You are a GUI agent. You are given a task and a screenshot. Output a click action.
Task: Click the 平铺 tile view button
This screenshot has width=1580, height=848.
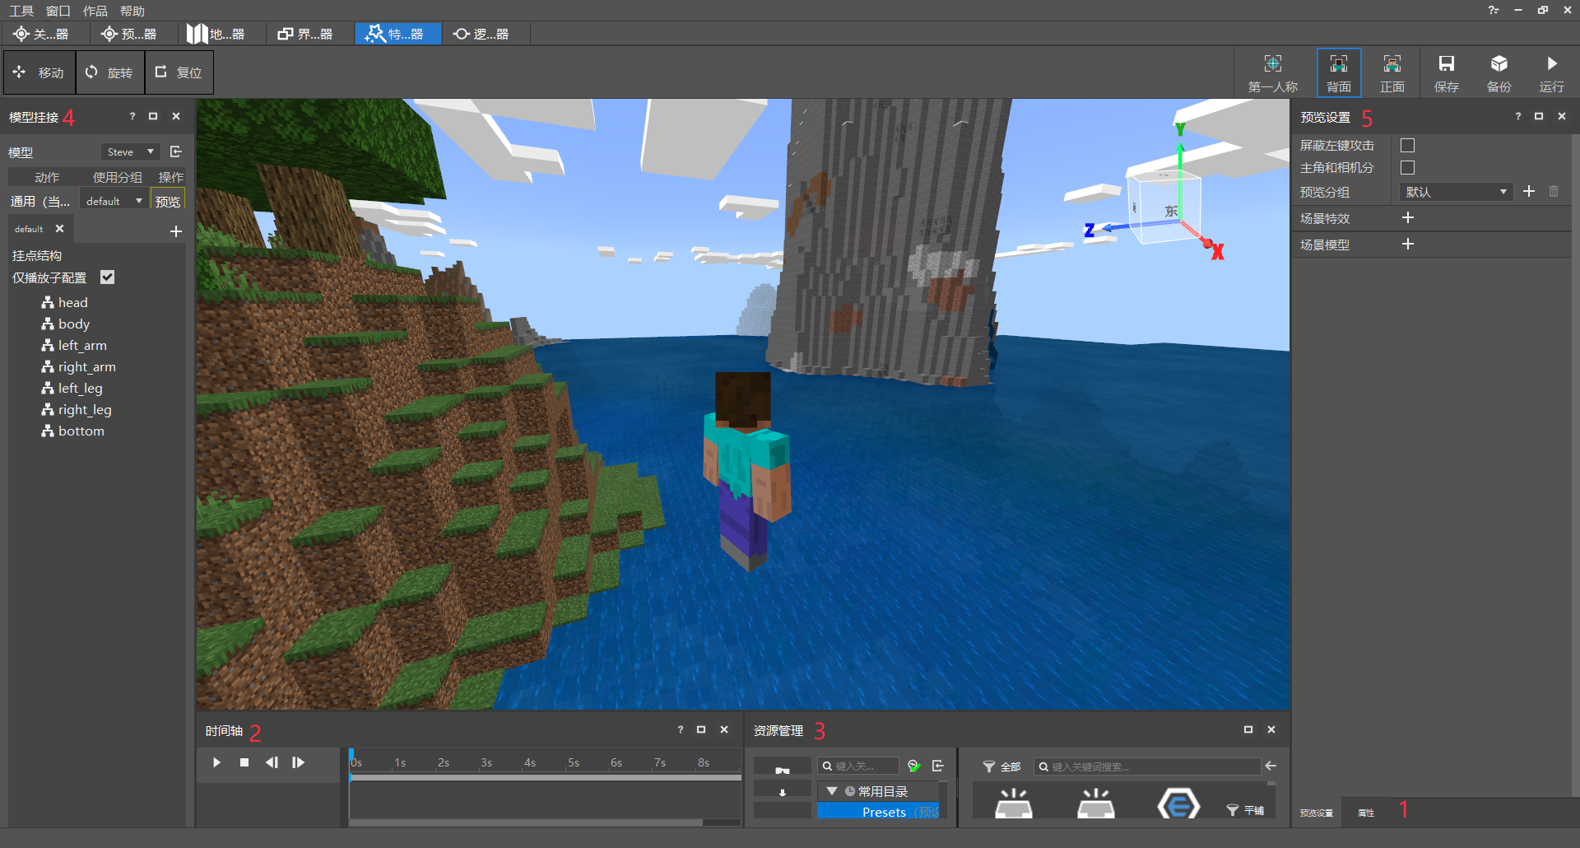pos(1246,810)
